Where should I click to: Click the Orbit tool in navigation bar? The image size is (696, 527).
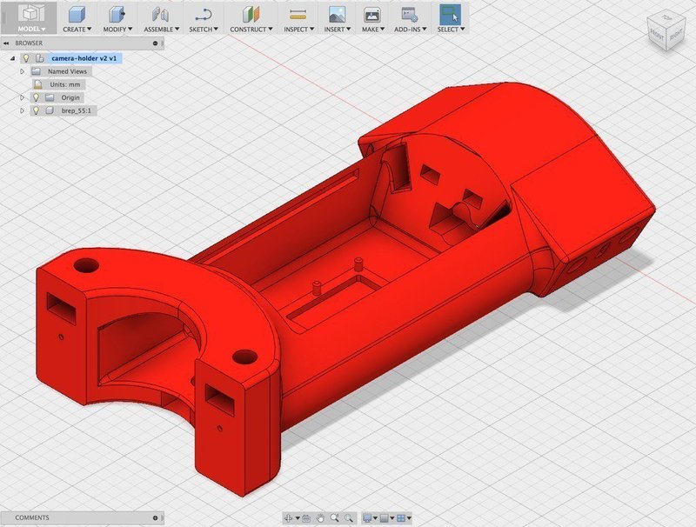[288, 517]
